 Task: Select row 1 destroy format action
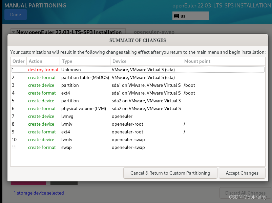138,70
